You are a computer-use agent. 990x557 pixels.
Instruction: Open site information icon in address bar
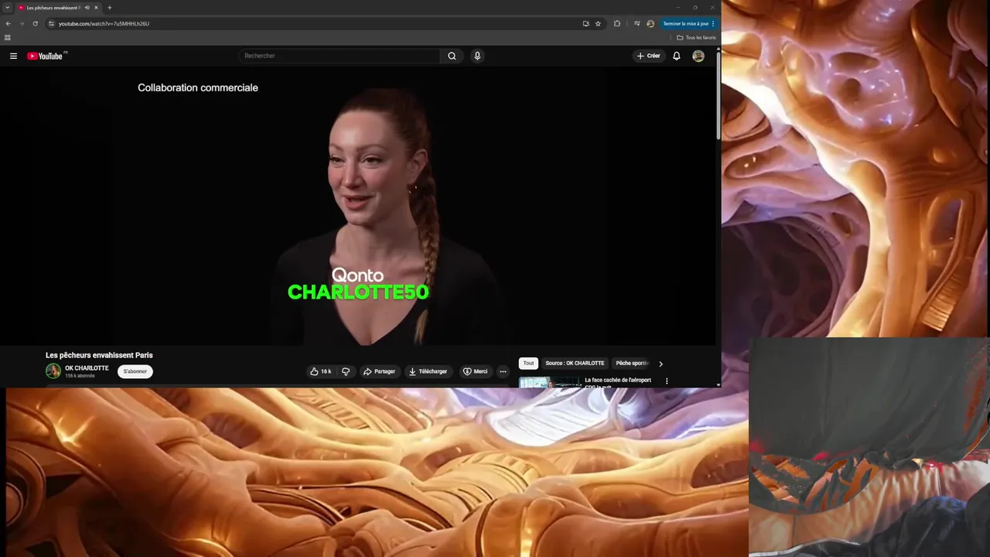(52, 24)
